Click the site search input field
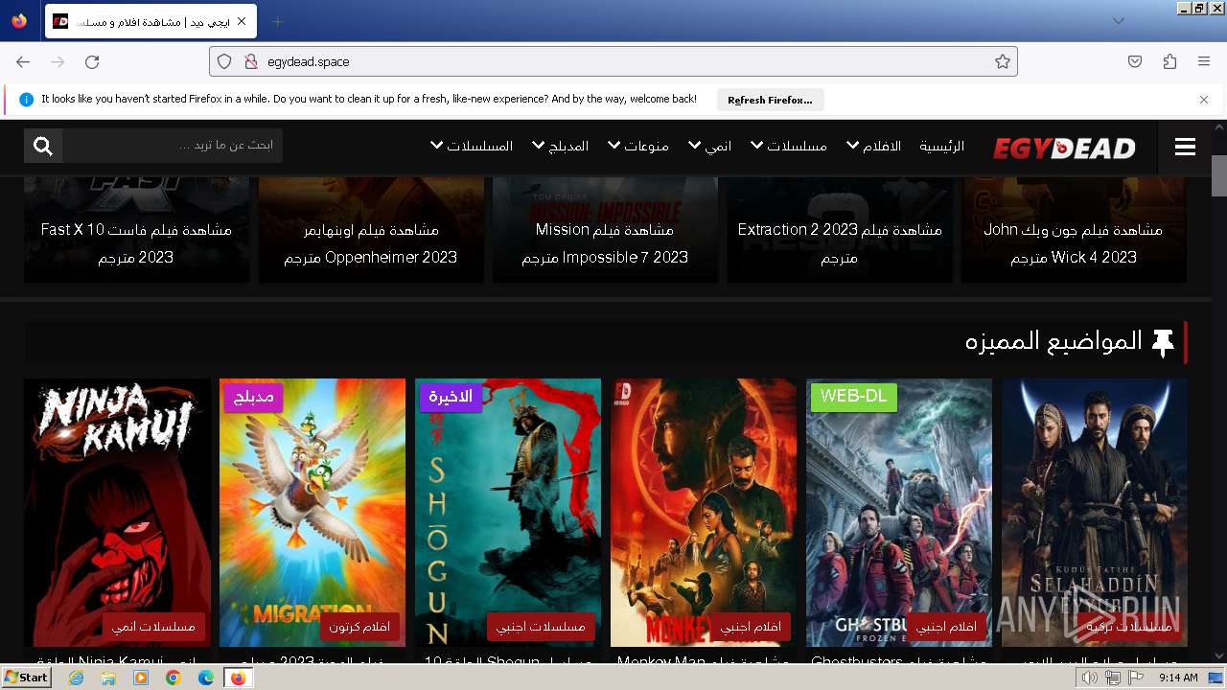This screenshot has height=690, width=1227. pyautogui.click(x=173, y=146)
